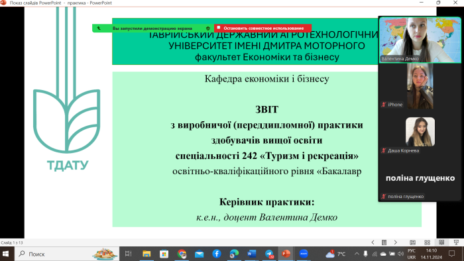464x261 pixels.
Task: Click the muted mic icon next to Даша Корнева
Action: 384,150
